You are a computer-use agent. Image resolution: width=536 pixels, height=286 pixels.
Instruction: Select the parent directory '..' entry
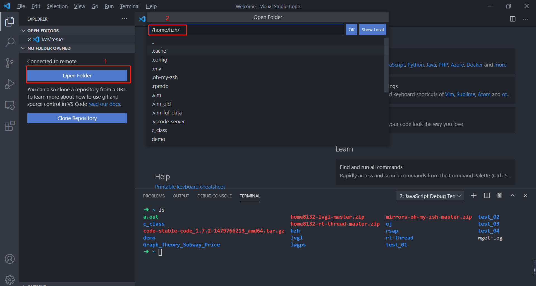[x=266, y=42]
